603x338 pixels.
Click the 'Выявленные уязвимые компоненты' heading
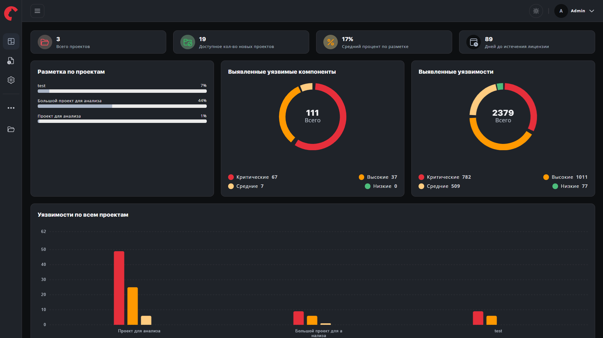282,72
